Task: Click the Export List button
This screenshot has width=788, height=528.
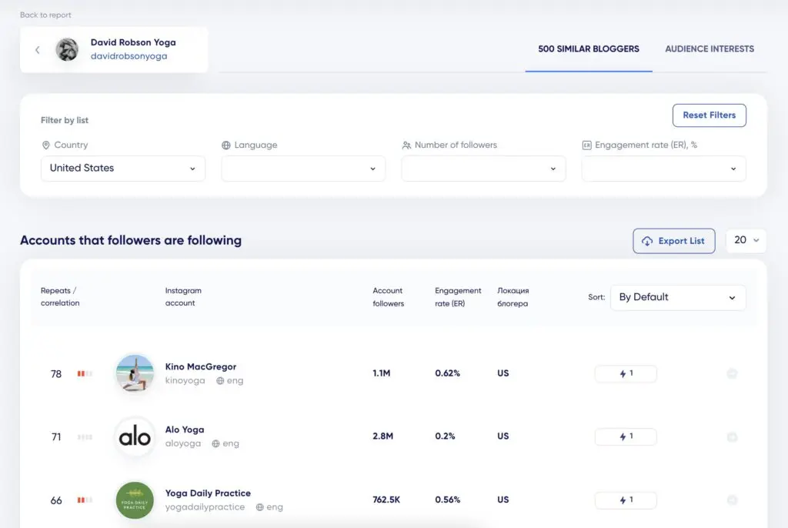Action: point(673,241)
